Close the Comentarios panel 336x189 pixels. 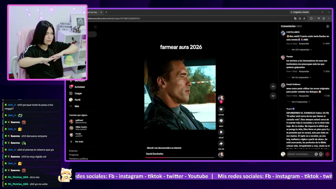tap(328, 26)
